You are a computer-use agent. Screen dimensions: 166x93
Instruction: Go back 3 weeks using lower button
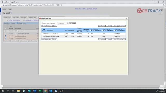coord(102,39)
